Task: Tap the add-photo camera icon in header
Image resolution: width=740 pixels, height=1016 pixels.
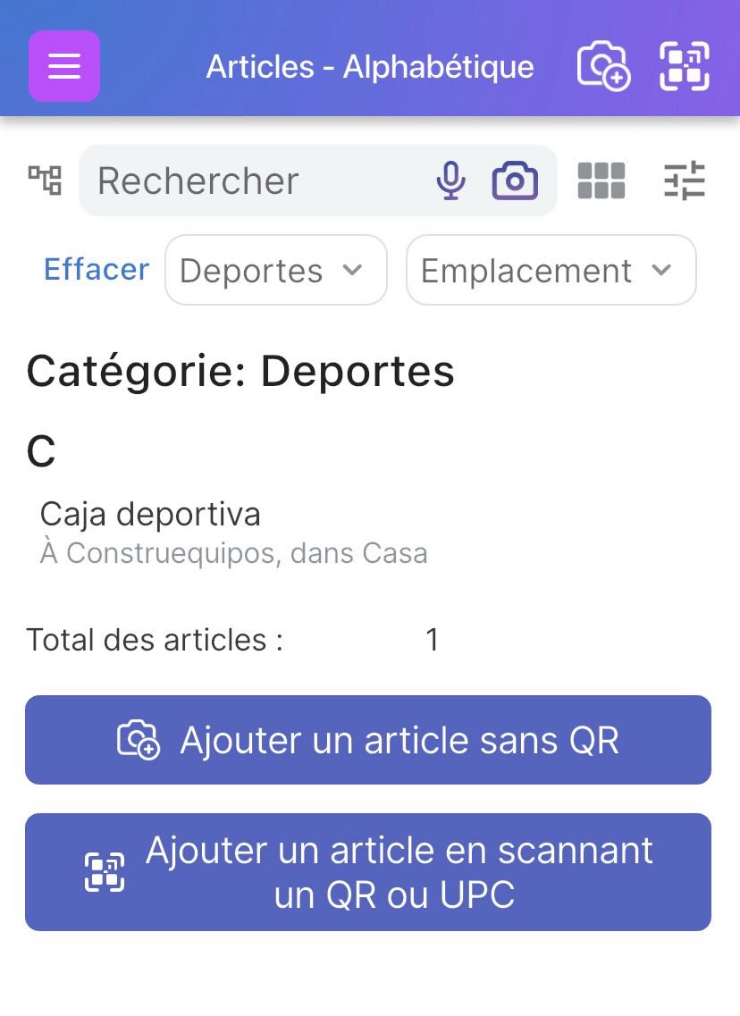Action: (604, 66)
